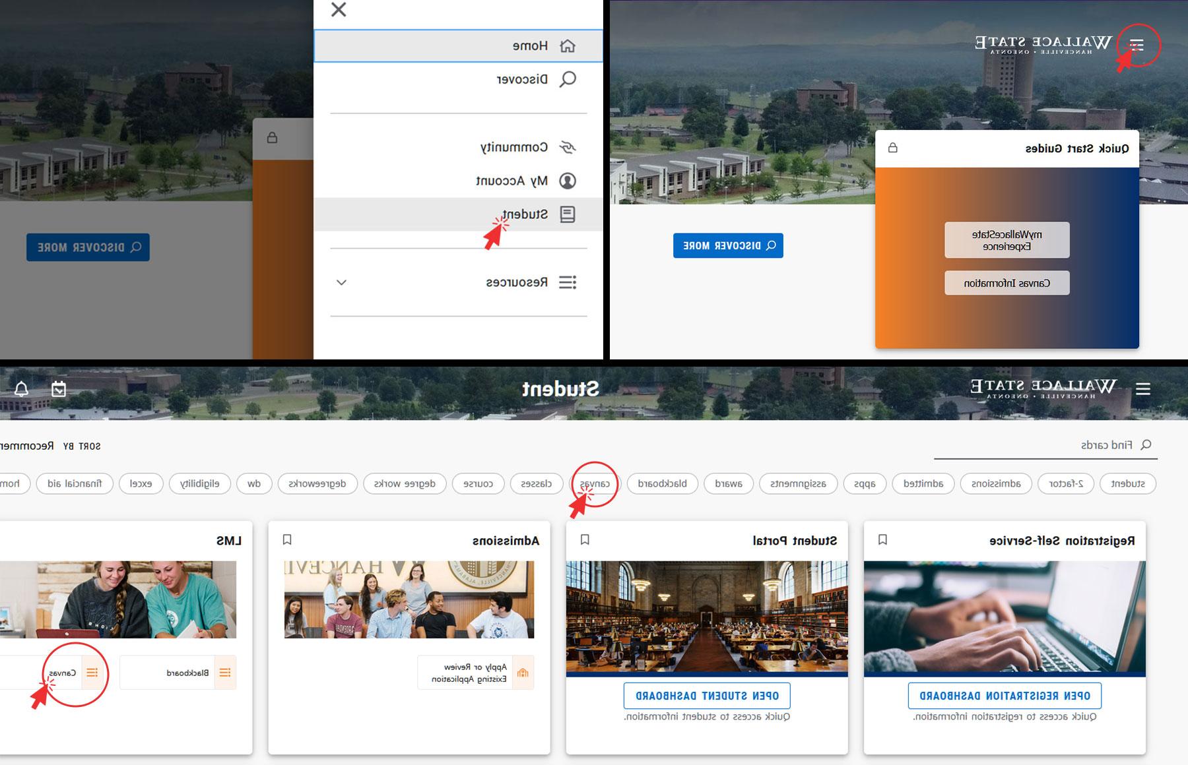1188x765 pixels.
Task: Click the Resources menu entry
Action: (x=458, y=282)
